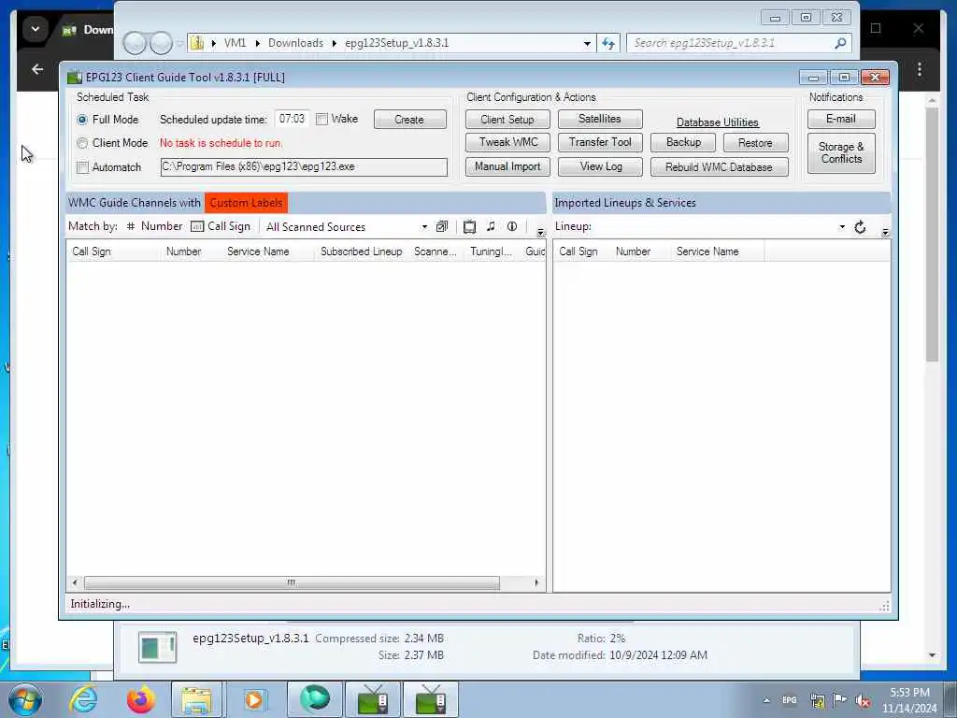Match channels by Call Sign icon
Screen dimensions: 957x718
click(197, 226)
